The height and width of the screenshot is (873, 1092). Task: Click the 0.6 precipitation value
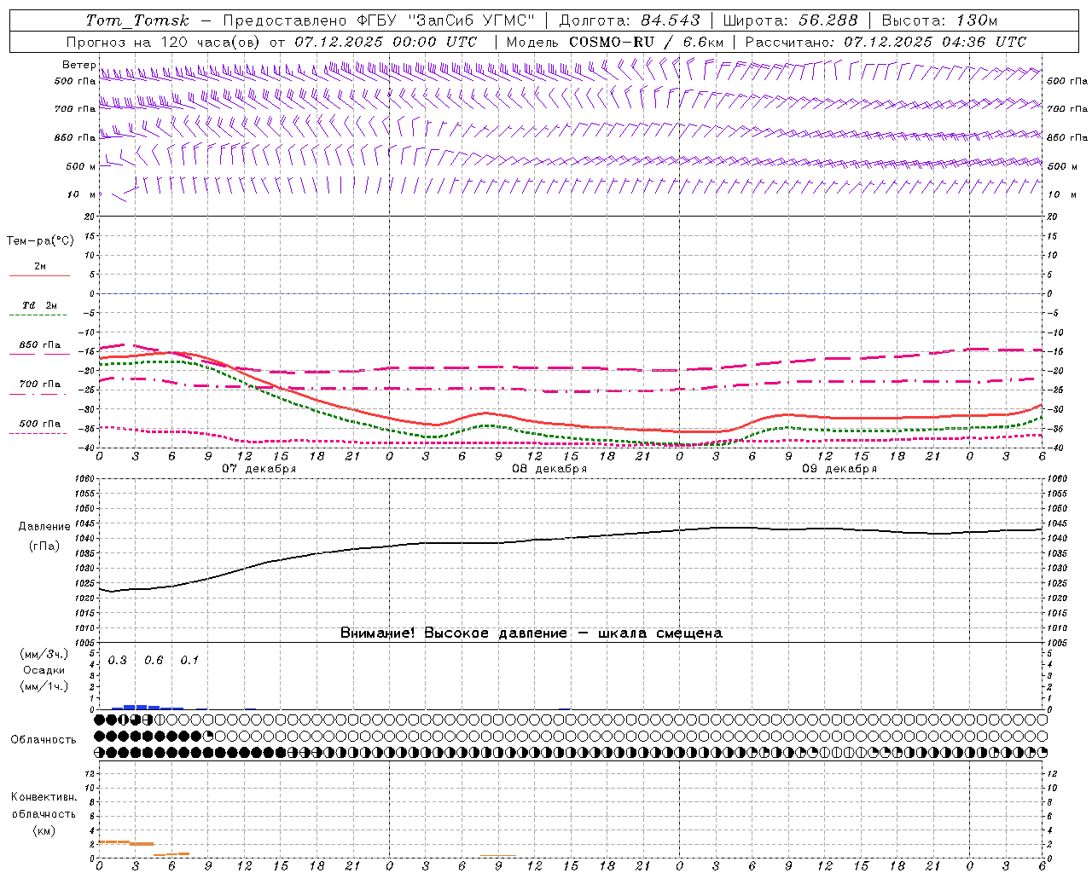(x=154, y=660)
